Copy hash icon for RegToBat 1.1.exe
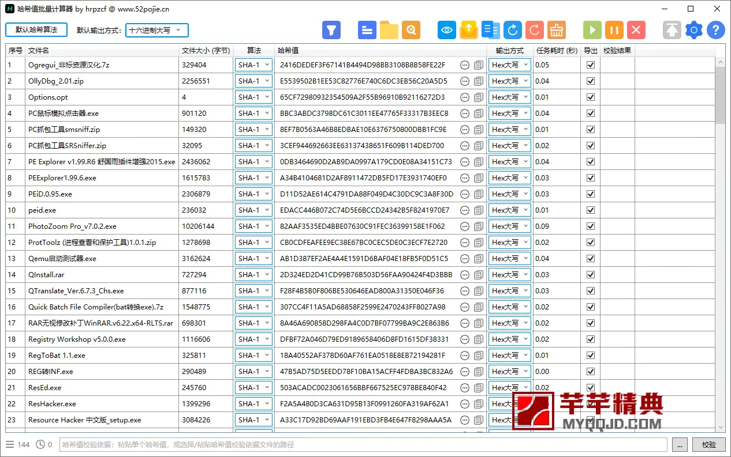Screen dimensions: 731x457 (479, 356)
